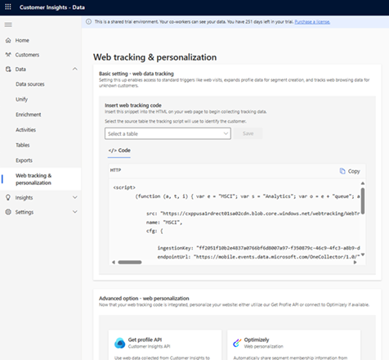389x360 pixels.
Task: Click the src URL line in code
Action: [x=253, y=214]
